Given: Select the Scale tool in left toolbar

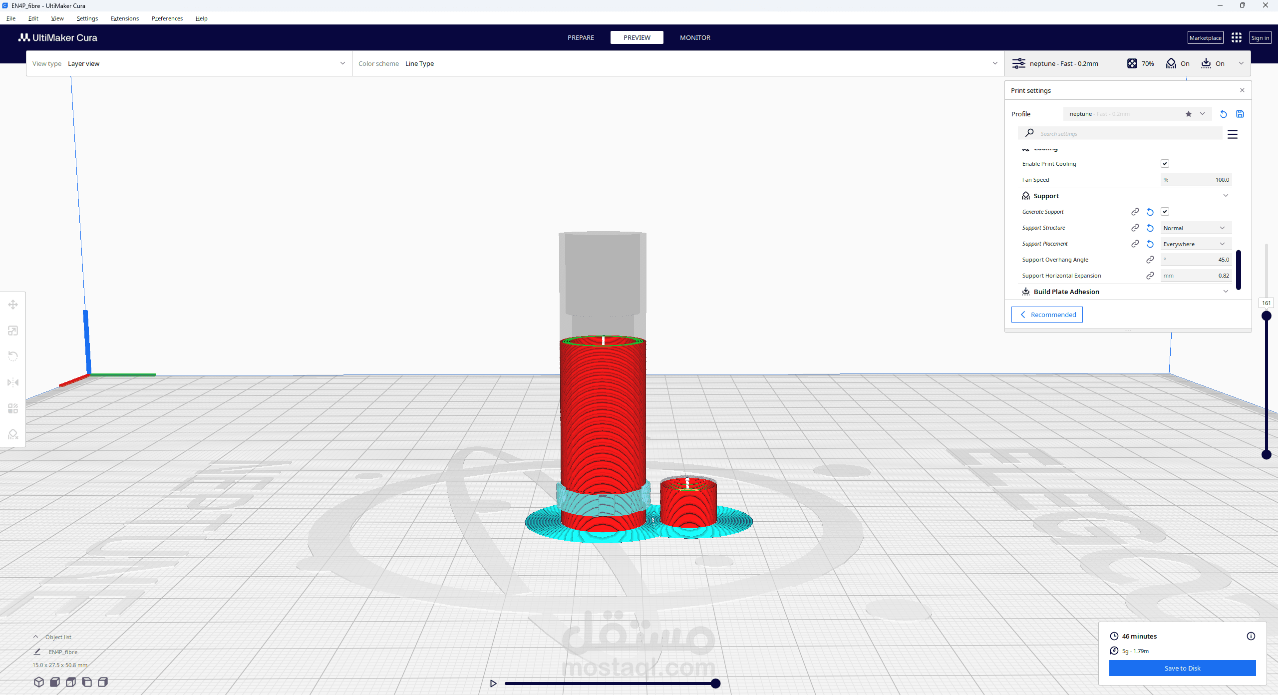Looking at the screenshot, I should pyautogui.click(x=13, y=331).
